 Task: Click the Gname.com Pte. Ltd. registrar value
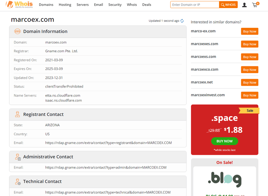(62, 51)
